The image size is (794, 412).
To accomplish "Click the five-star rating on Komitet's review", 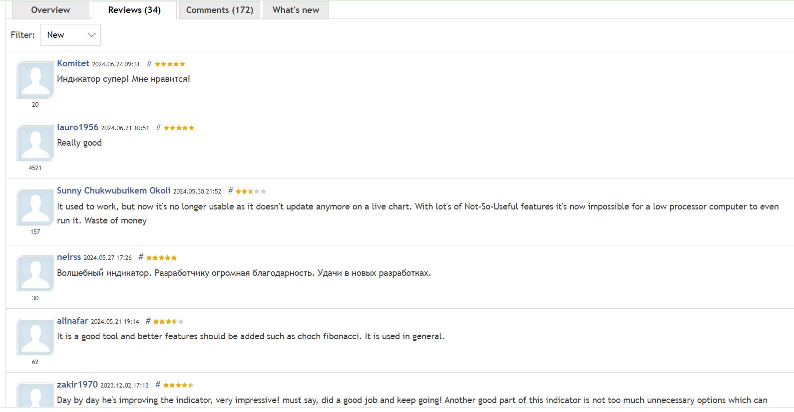I will pos(170,64).
